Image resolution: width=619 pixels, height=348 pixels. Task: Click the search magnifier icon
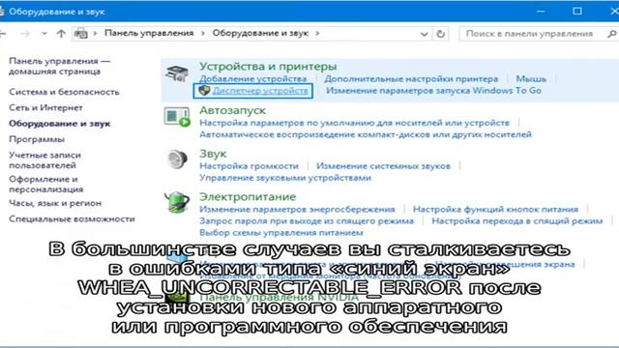(x=611, y=34)
